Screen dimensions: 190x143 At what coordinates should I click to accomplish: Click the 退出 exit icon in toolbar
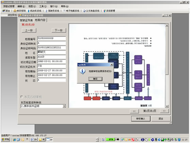tap(6, 11)
